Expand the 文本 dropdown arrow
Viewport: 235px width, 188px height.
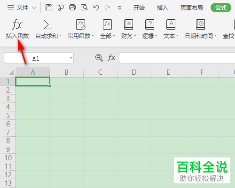[177, 36]
